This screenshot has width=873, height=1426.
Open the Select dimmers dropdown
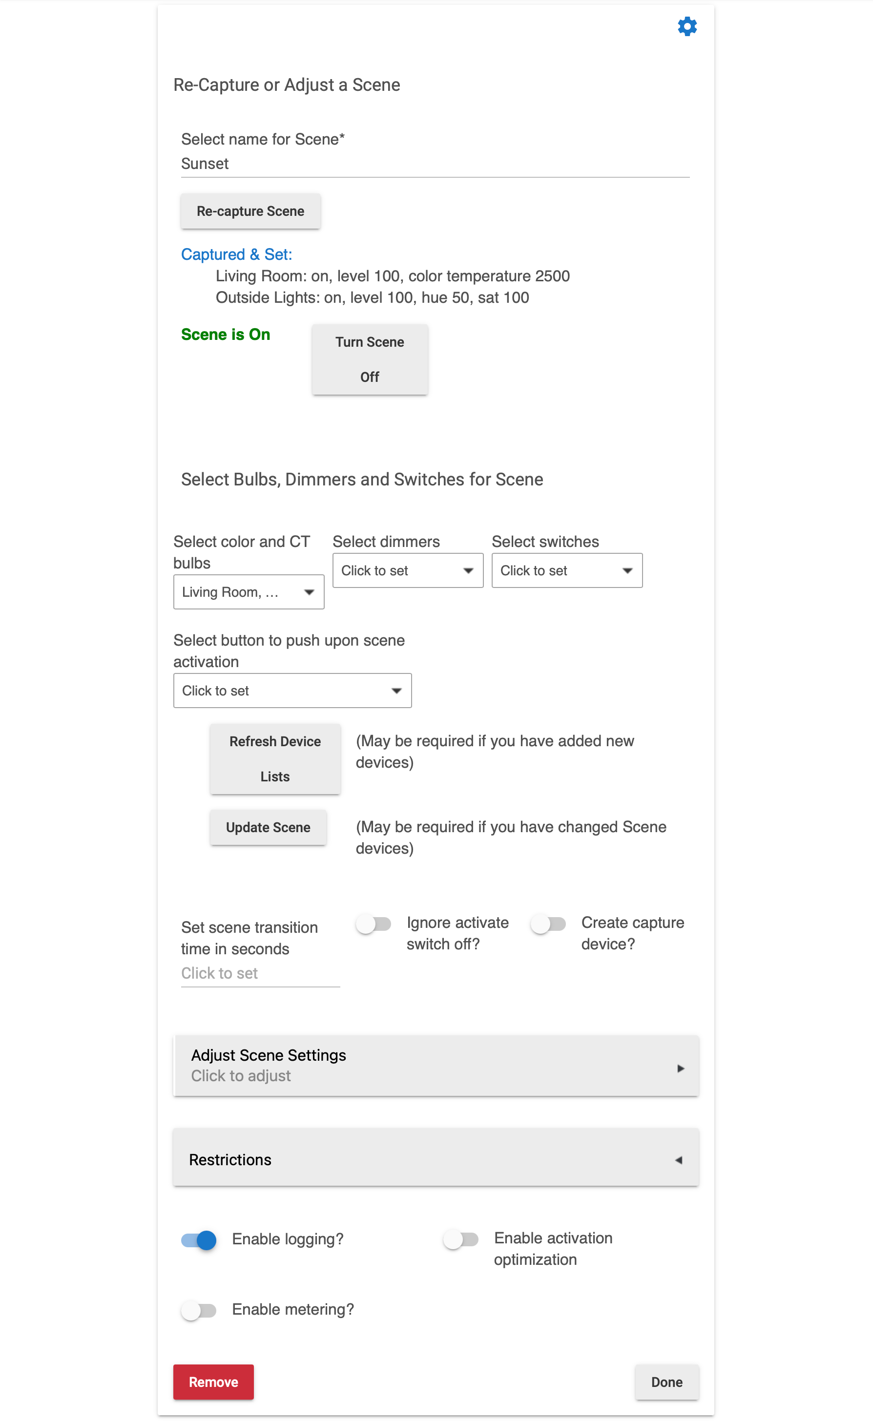tap(408, 570)
